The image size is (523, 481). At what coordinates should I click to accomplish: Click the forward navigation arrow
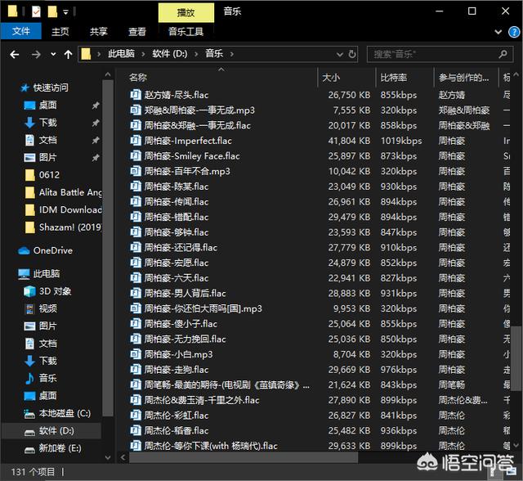(x=36, y=55)
